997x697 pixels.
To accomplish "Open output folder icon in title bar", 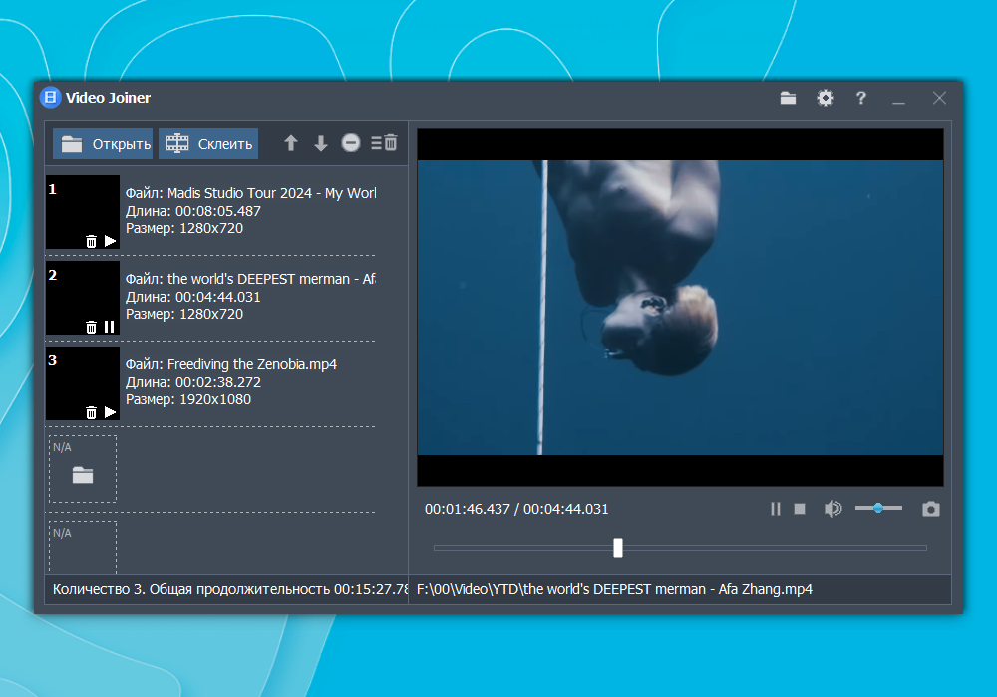I will click(788, 98).
